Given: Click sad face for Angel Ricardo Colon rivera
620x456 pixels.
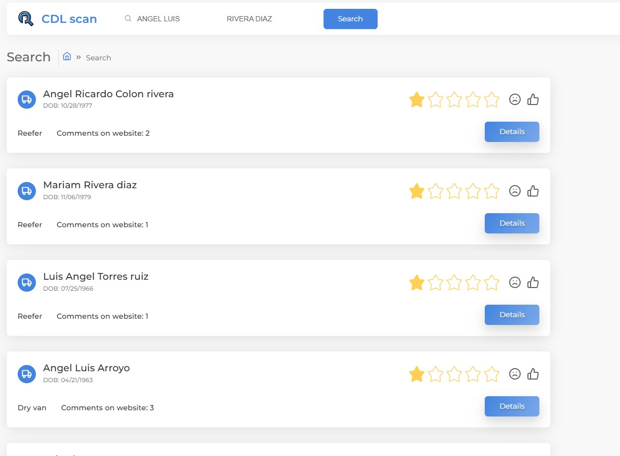Looking at the screenshot, I should point(515,99).
